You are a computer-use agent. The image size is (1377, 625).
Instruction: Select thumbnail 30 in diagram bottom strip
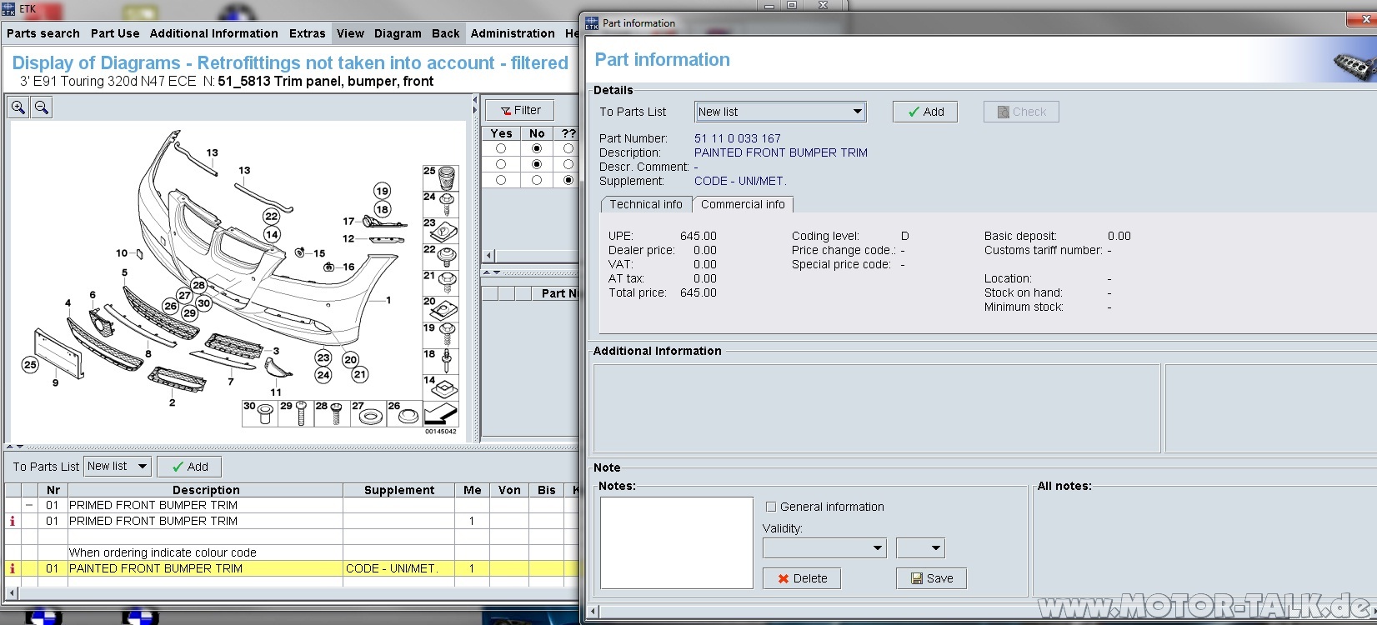pyautogui.click(x=260, y=413)
